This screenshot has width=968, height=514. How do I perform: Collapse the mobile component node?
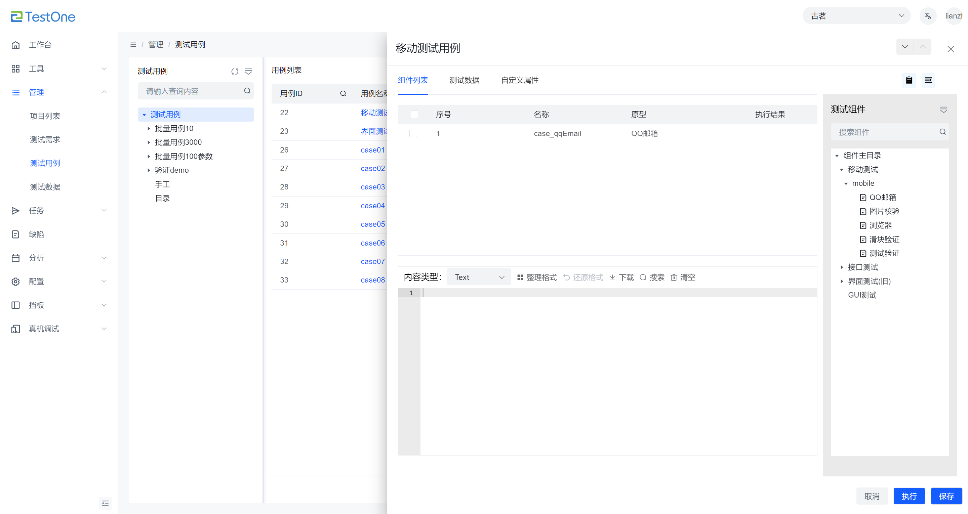click(846, 184)
